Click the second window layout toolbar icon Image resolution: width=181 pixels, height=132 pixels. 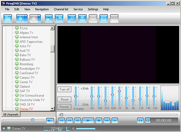(x=59, y=19)
